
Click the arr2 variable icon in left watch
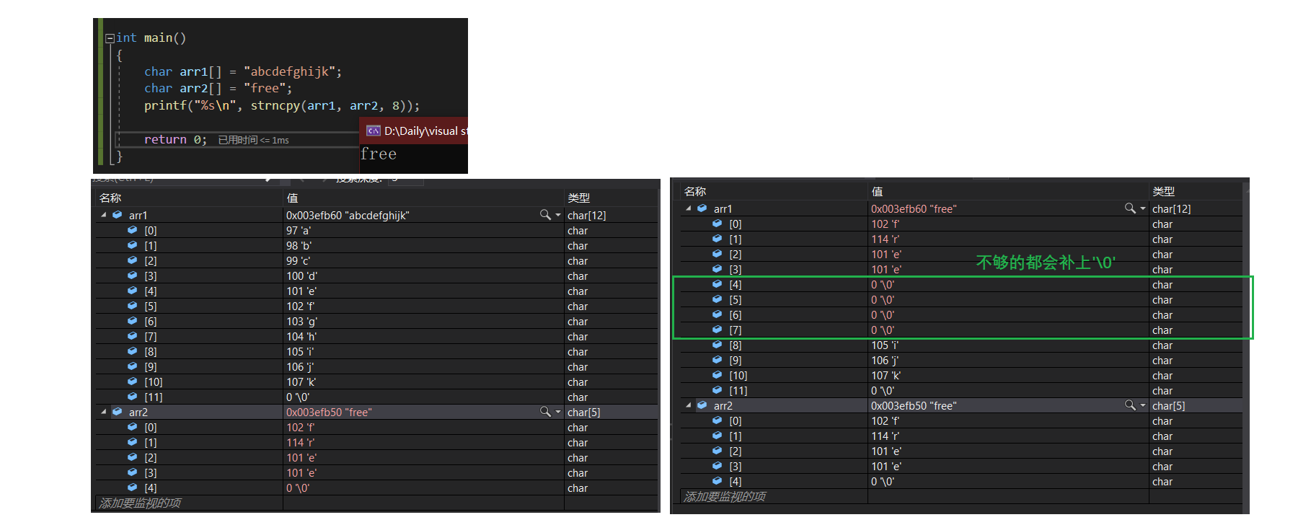[x=117, y=412]
